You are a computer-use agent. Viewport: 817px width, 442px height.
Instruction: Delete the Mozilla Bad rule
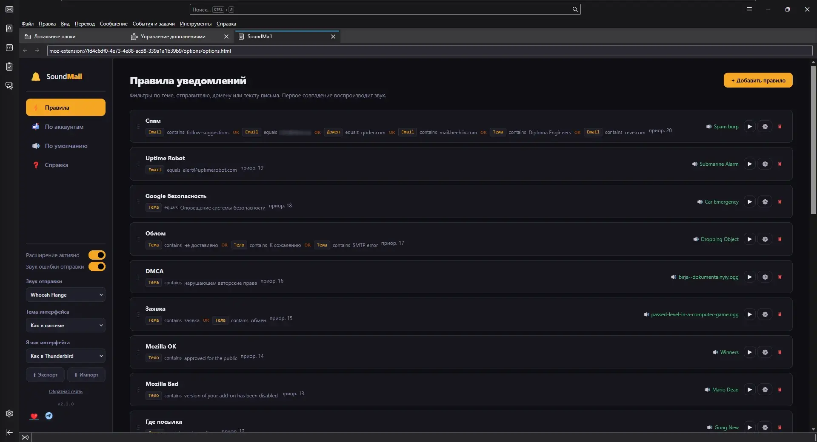780,390
